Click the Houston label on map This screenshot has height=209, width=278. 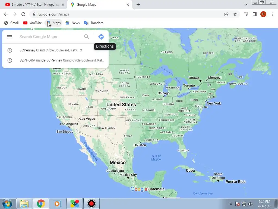pyautogui.click(x=140, y=145)
